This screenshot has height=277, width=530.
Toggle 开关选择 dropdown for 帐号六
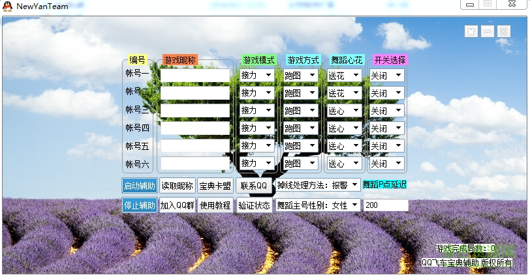pos(388,164)
